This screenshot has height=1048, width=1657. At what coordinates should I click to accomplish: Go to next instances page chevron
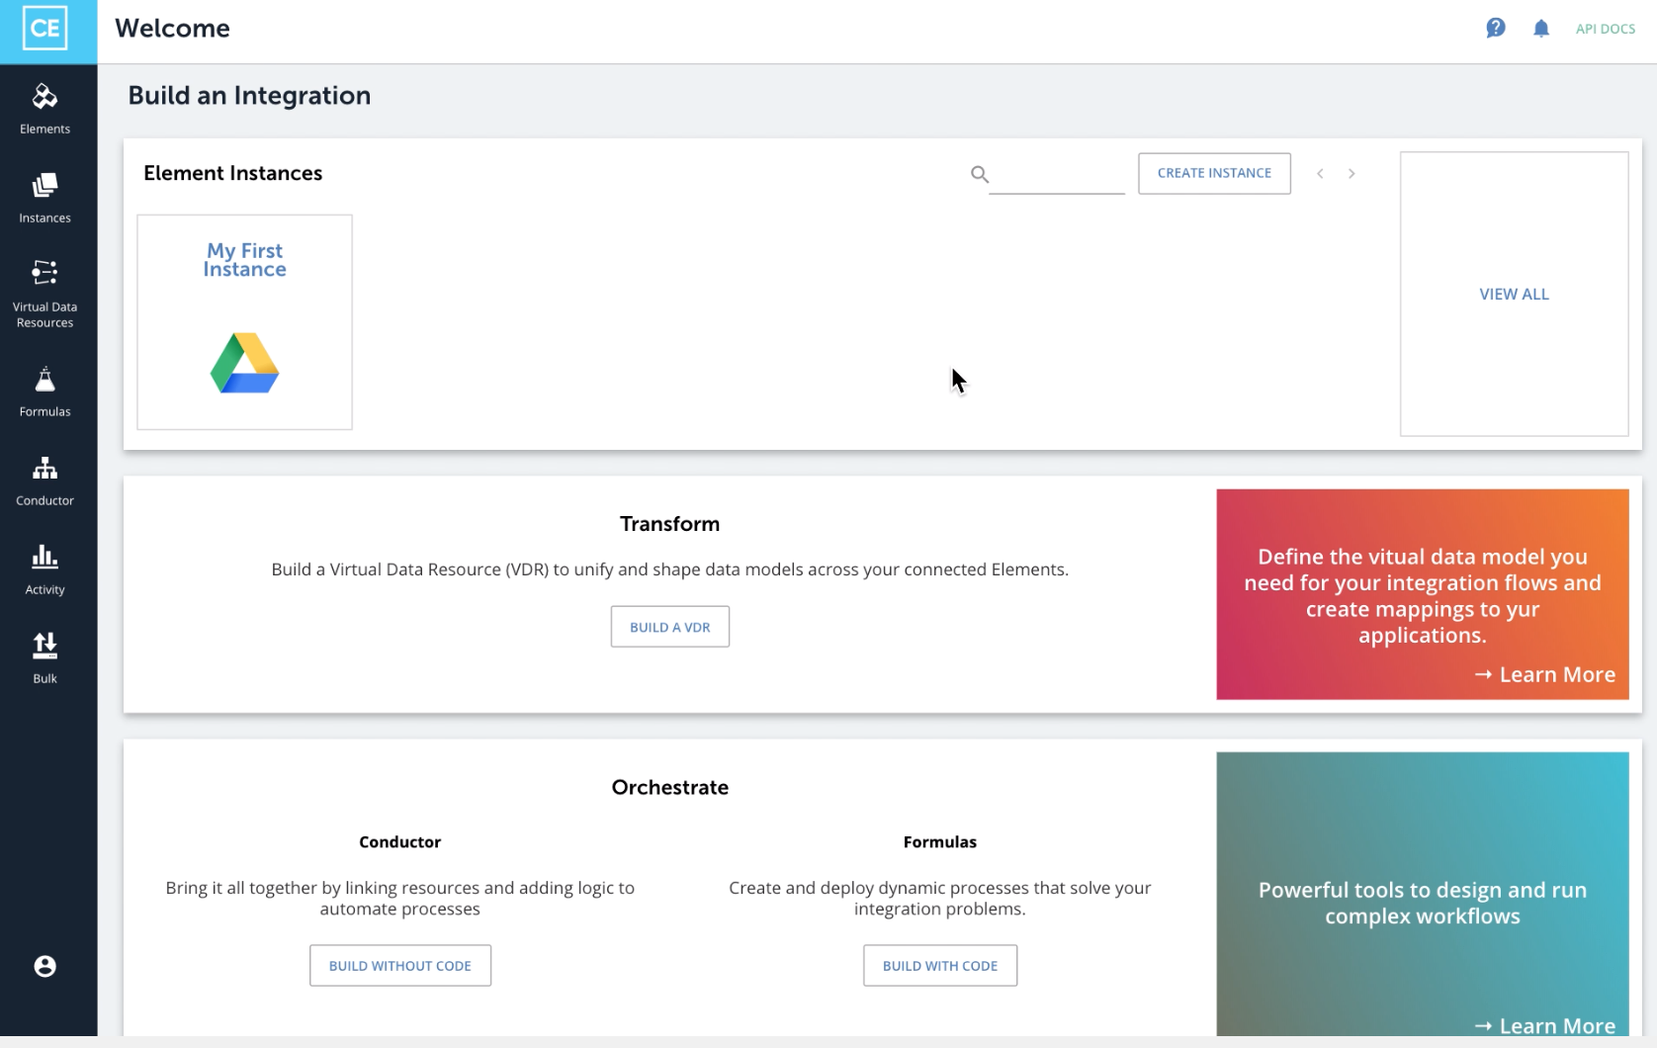pos(1352,174)
